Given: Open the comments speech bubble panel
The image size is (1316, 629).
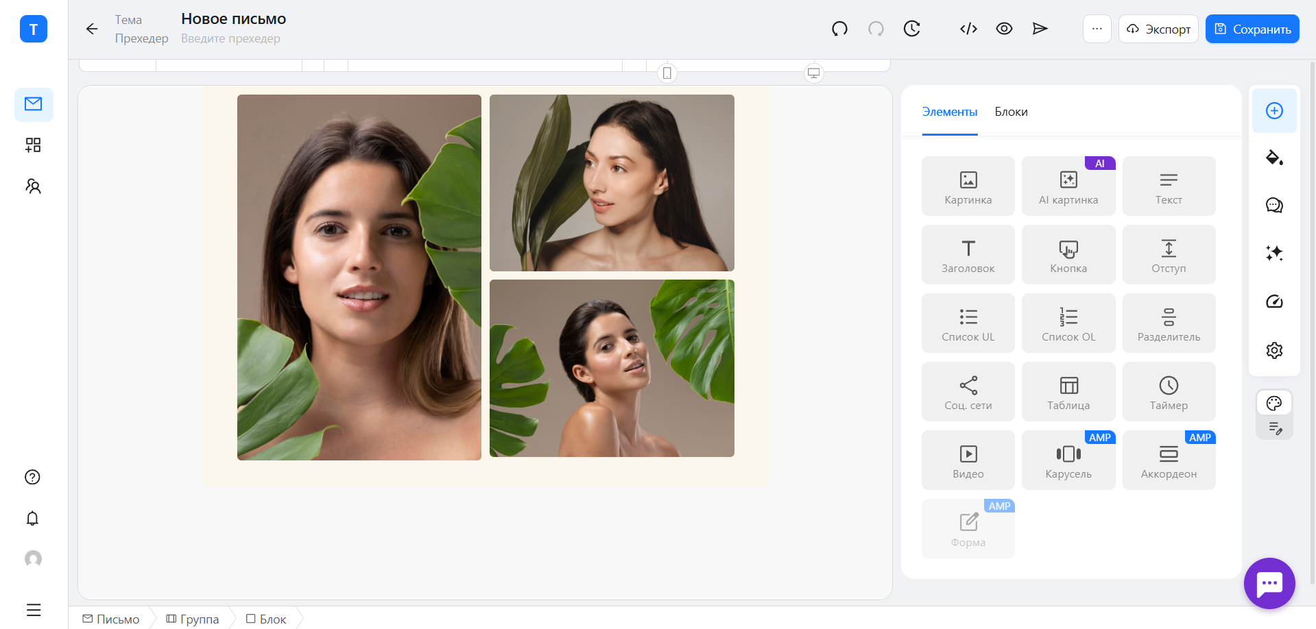Looking at the screenshot, I should pos(1274,205).
